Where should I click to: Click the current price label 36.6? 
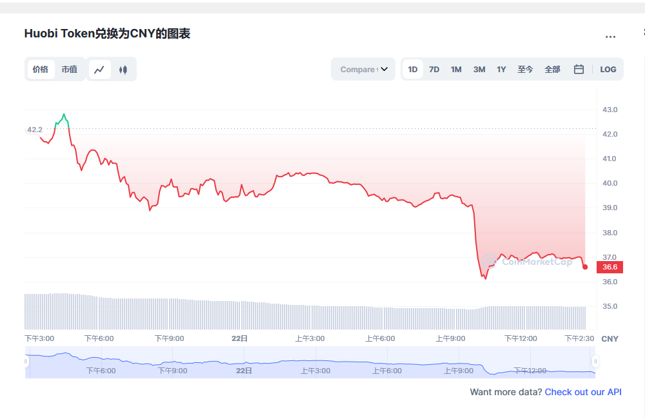click(610, 267)
